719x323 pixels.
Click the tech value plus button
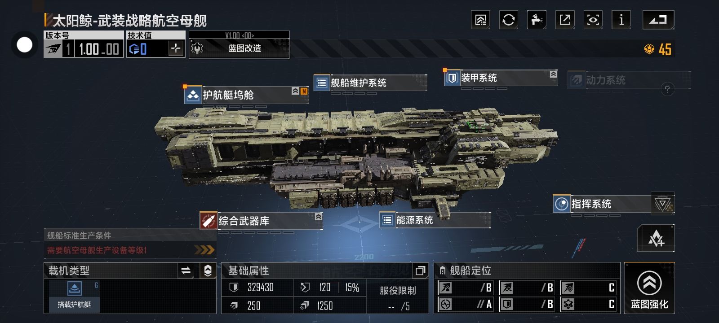coord(176,48)
